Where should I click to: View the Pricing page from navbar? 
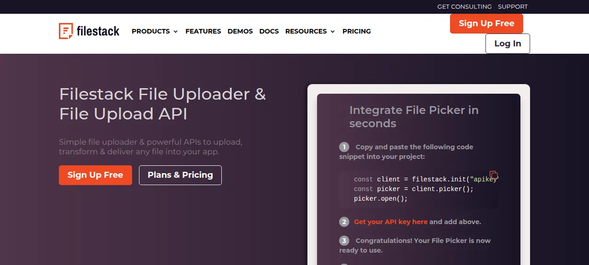tap(357, 31)
